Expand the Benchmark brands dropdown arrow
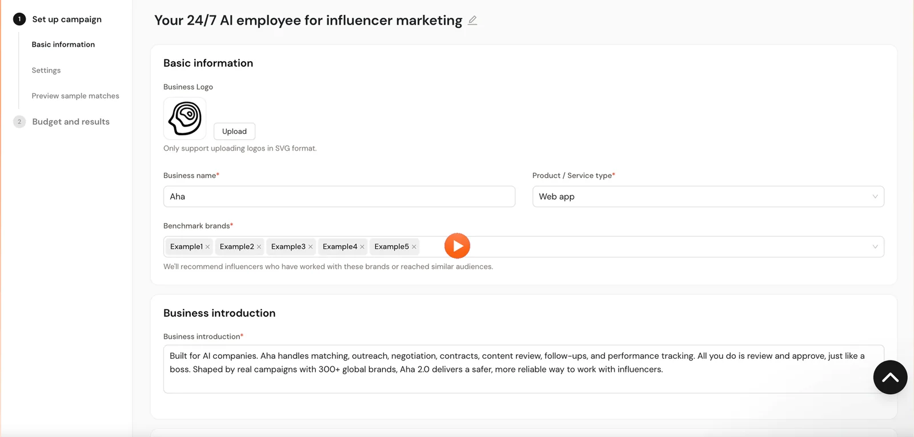 click(875, 247)
